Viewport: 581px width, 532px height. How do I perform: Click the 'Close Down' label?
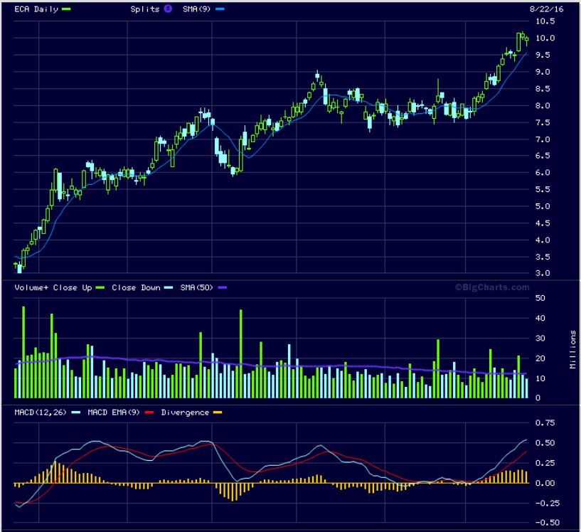(136, 287)
